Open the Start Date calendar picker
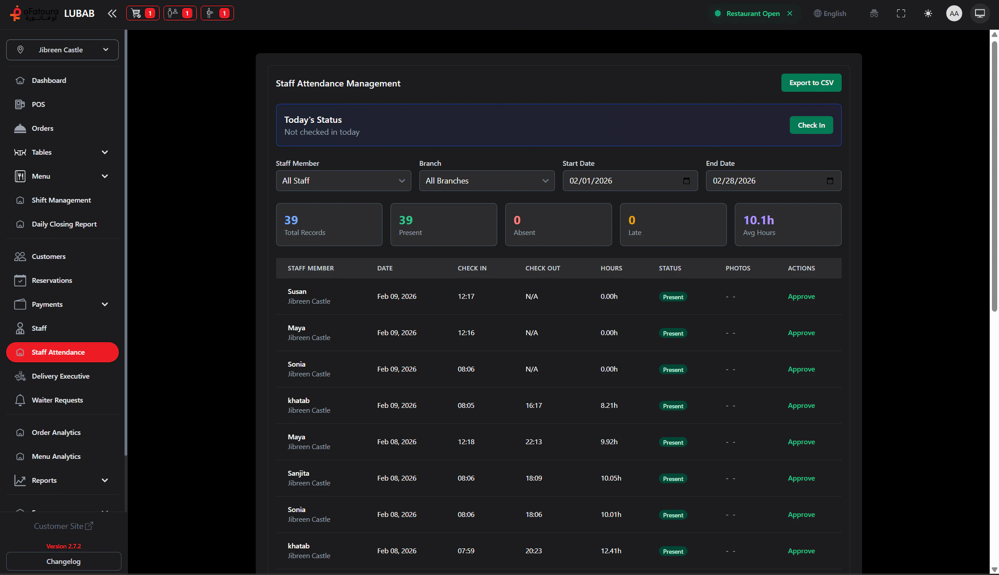The image size is (999, 575). pos(687,181)
